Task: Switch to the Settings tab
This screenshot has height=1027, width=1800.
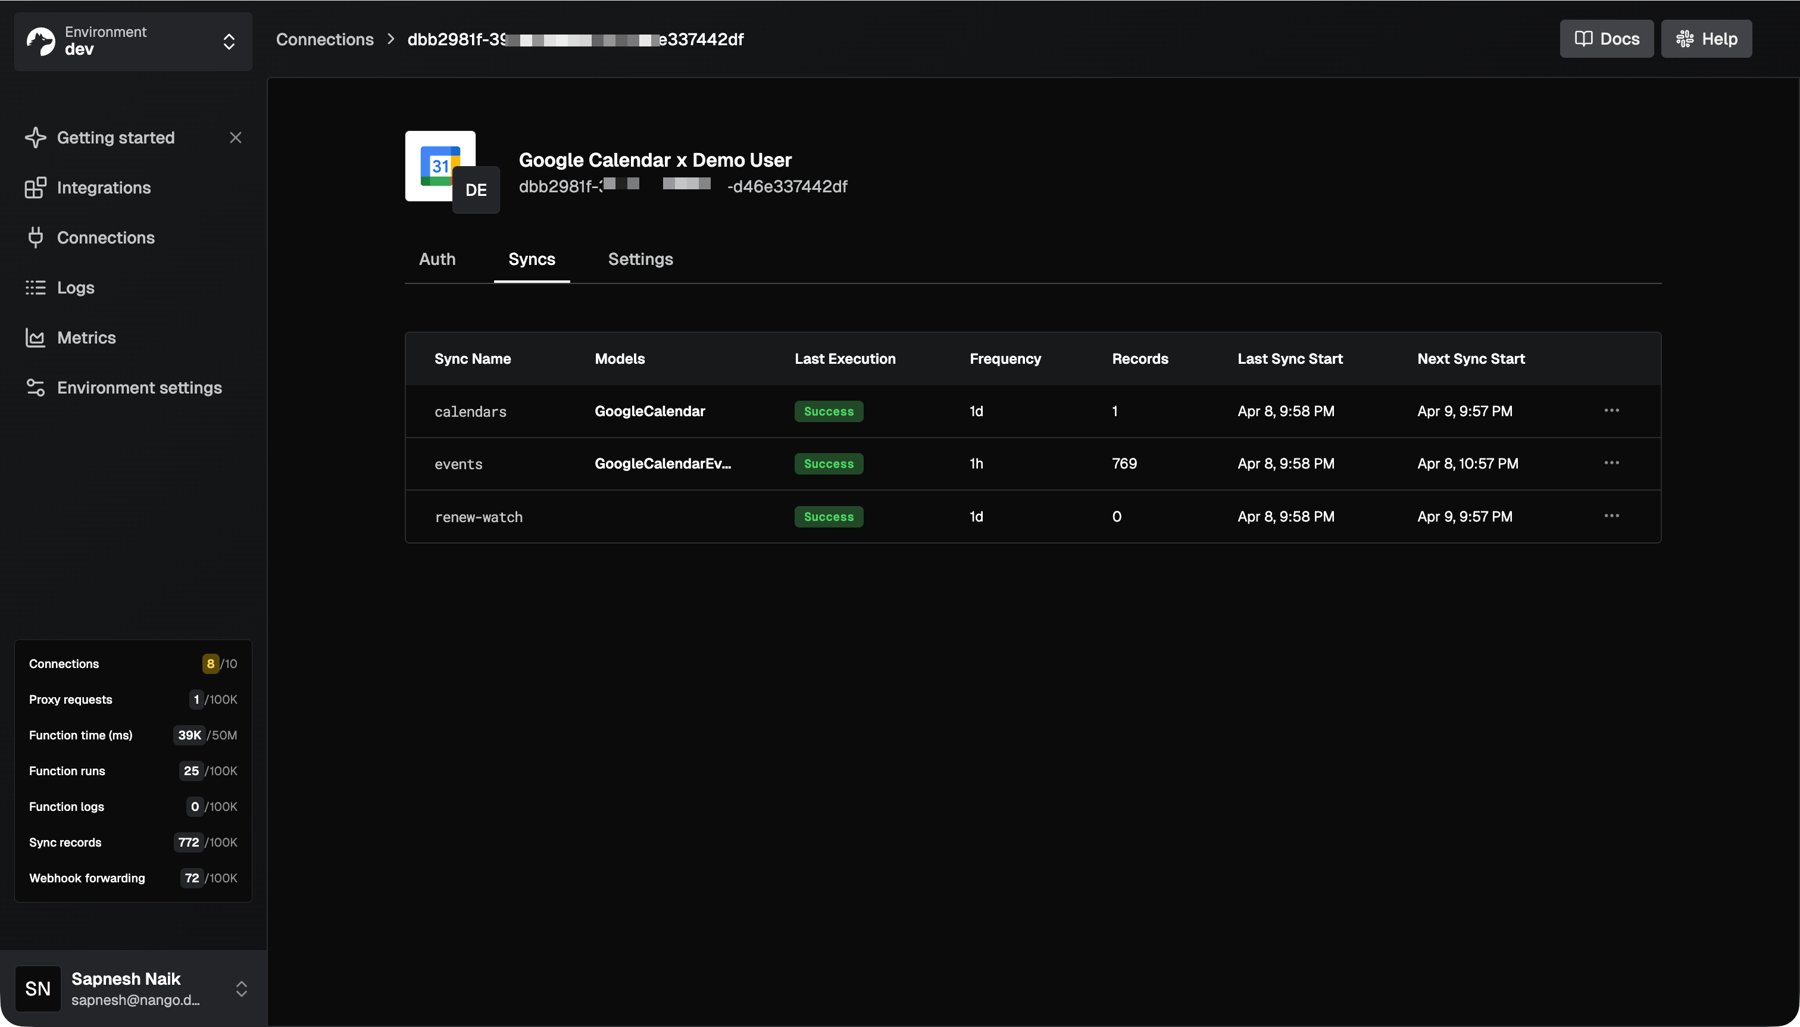Action: click(640, 259)
